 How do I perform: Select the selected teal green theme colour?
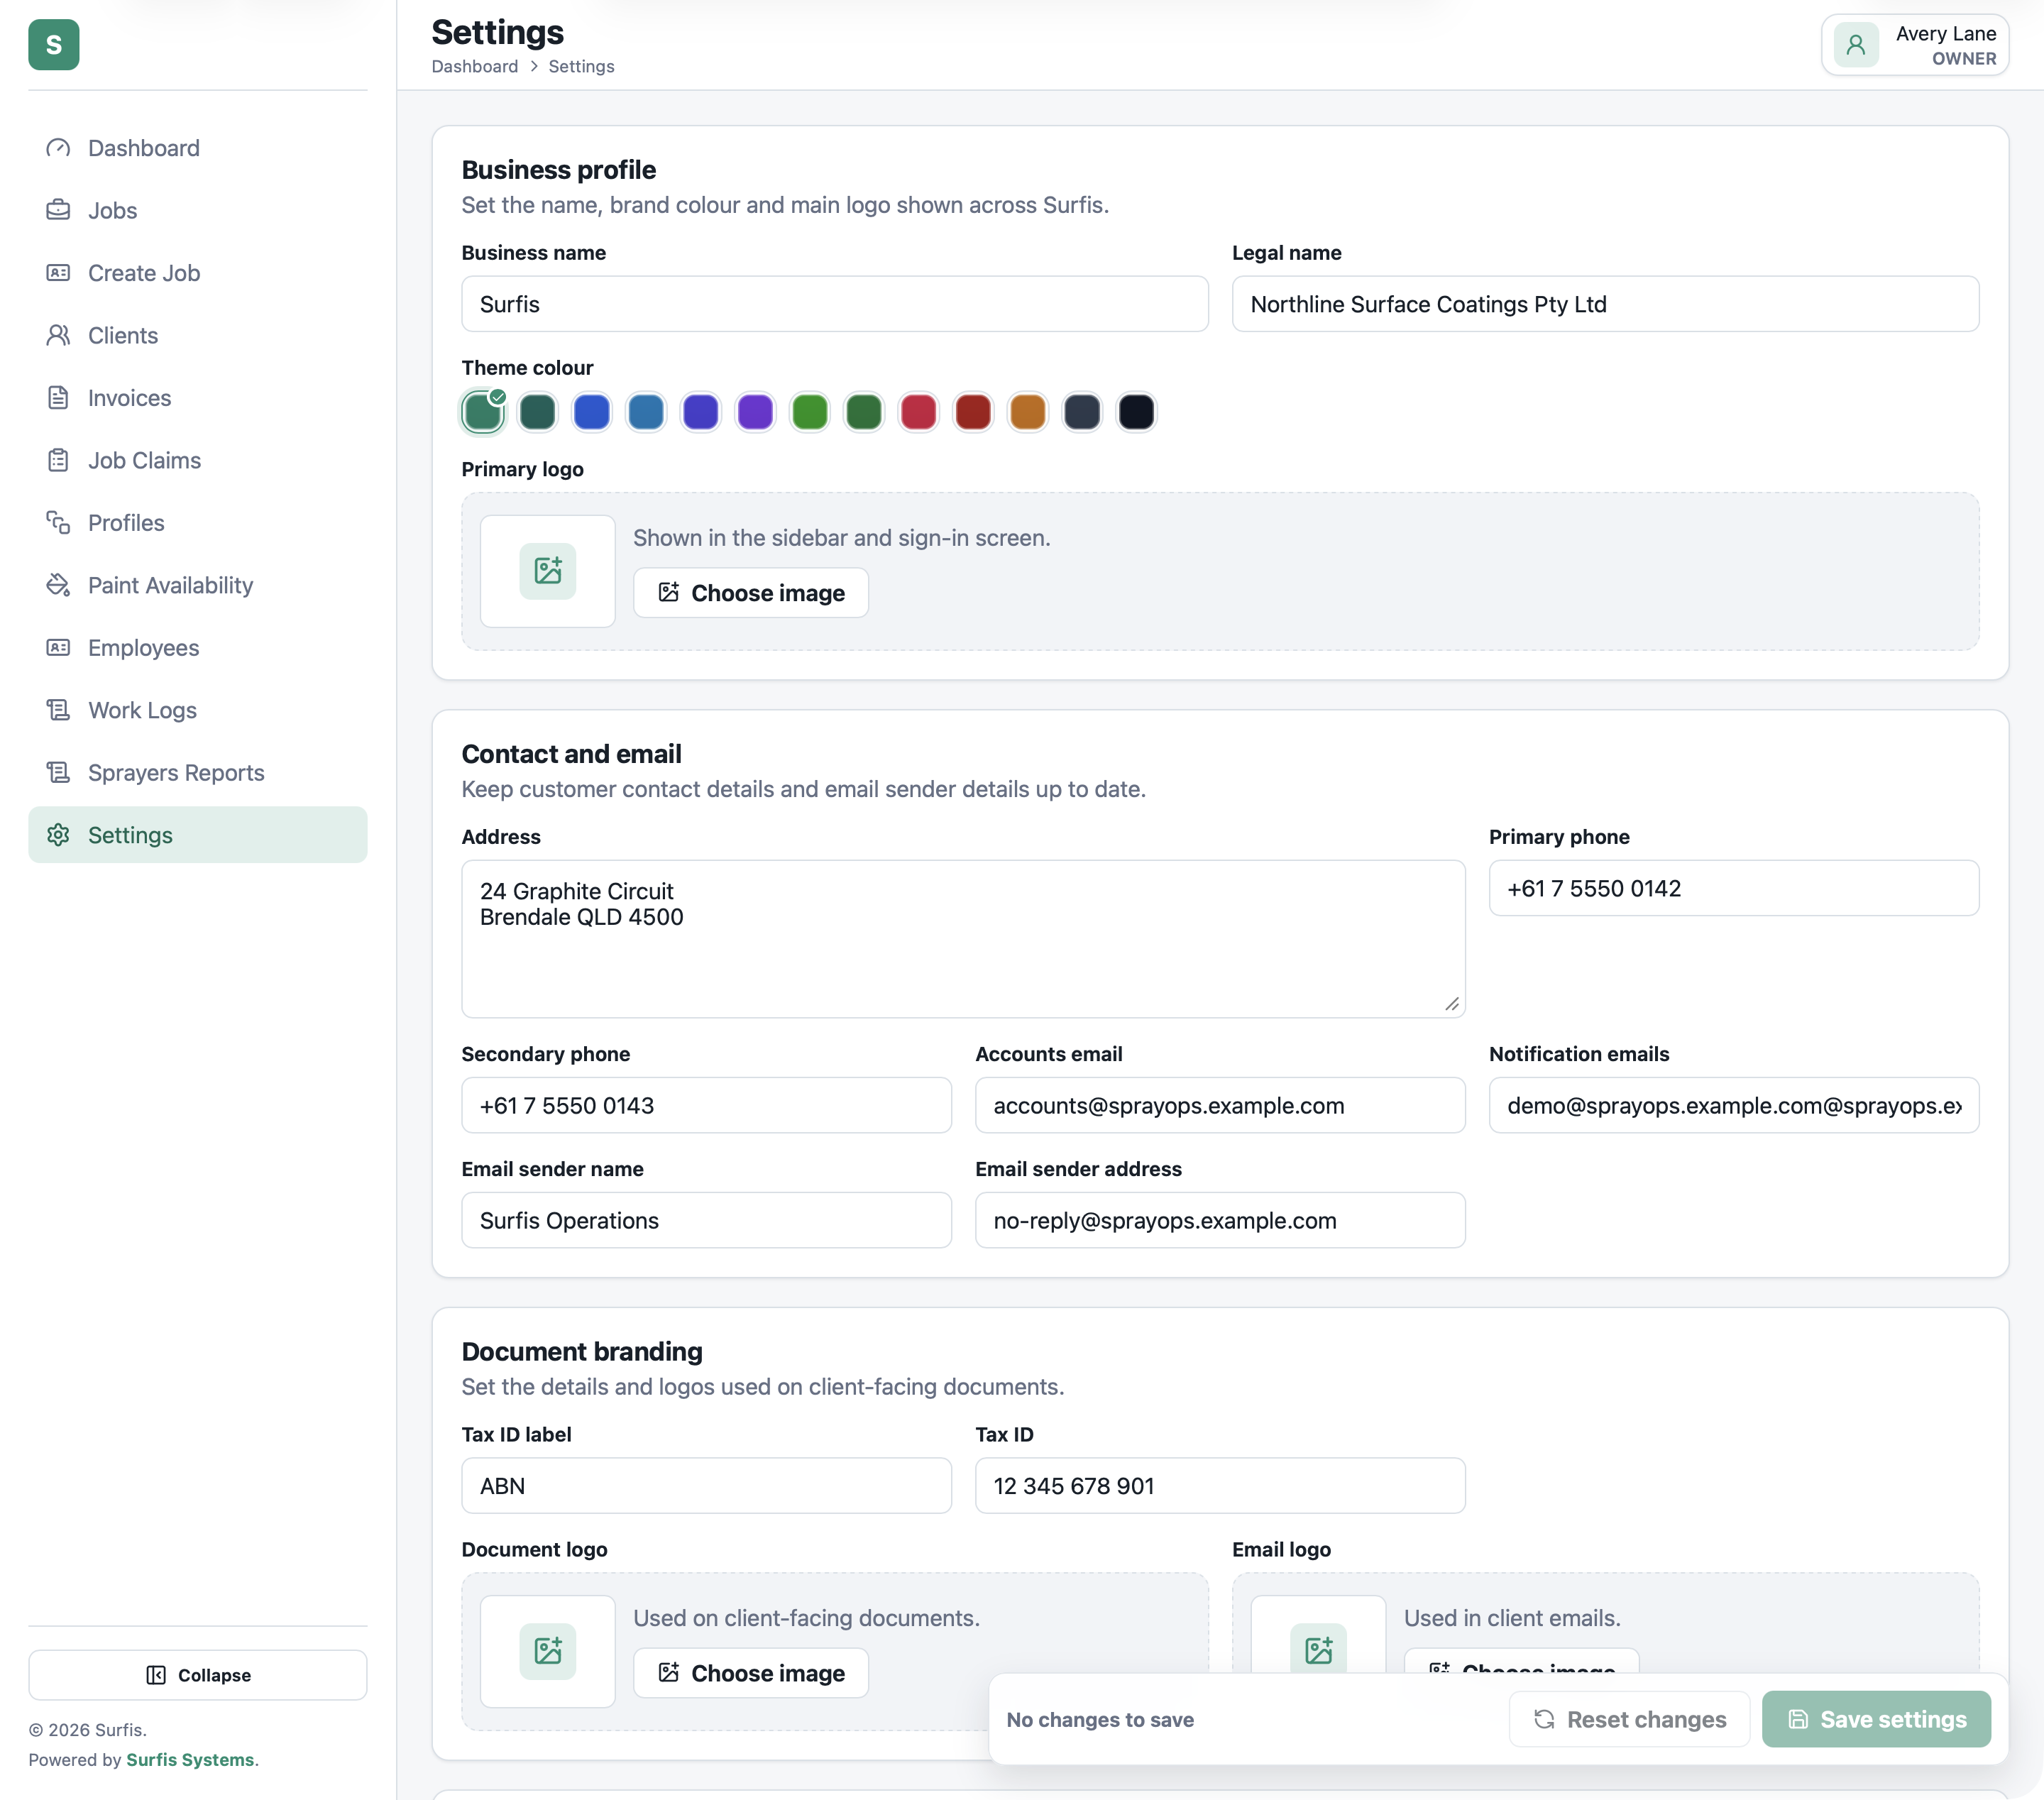click(x=483, y=412)
